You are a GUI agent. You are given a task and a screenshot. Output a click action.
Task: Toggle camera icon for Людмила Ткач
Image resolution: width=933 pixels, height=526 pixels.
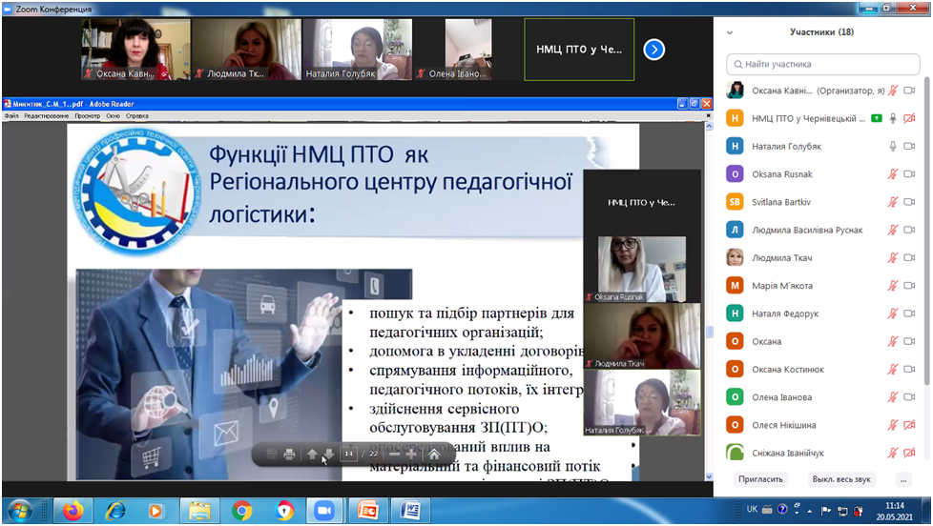(x=909, y=258)
